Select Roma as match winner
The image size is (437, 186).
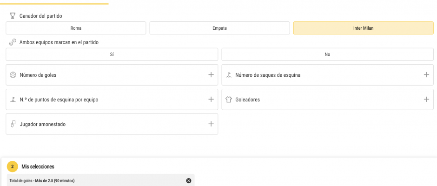[76, 28]
